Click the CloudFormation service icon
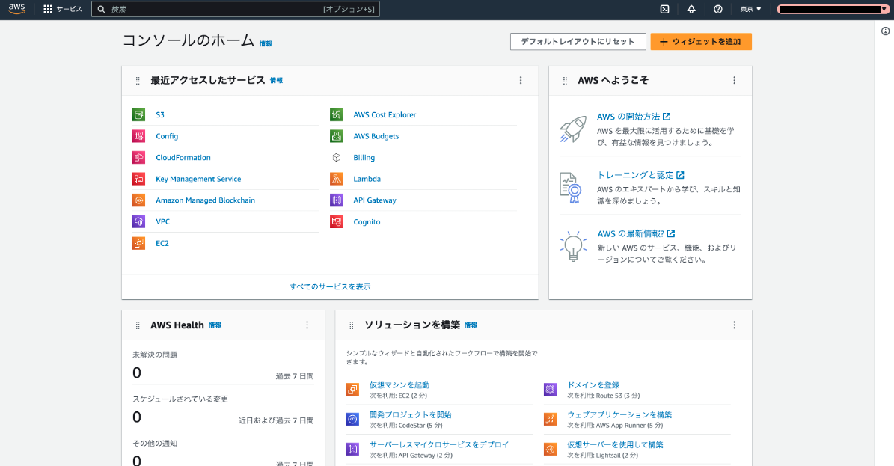Screen dimensions: 894x466 point(138,157)
